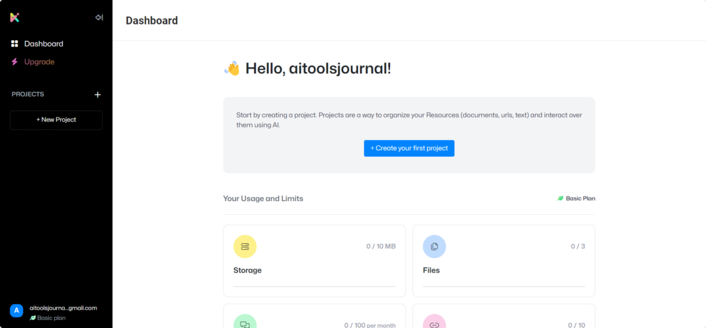Collapse the sidebar with the arrow icon

99,18
